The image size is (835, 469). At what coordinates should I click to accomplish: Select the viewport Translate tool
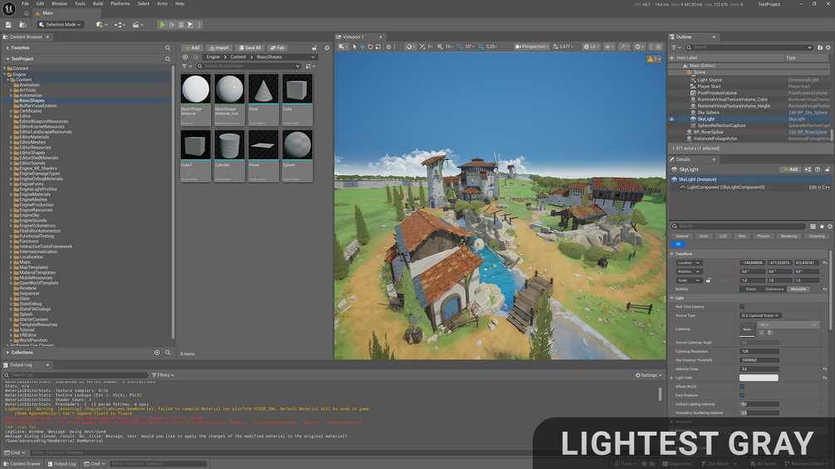point(362,46)
